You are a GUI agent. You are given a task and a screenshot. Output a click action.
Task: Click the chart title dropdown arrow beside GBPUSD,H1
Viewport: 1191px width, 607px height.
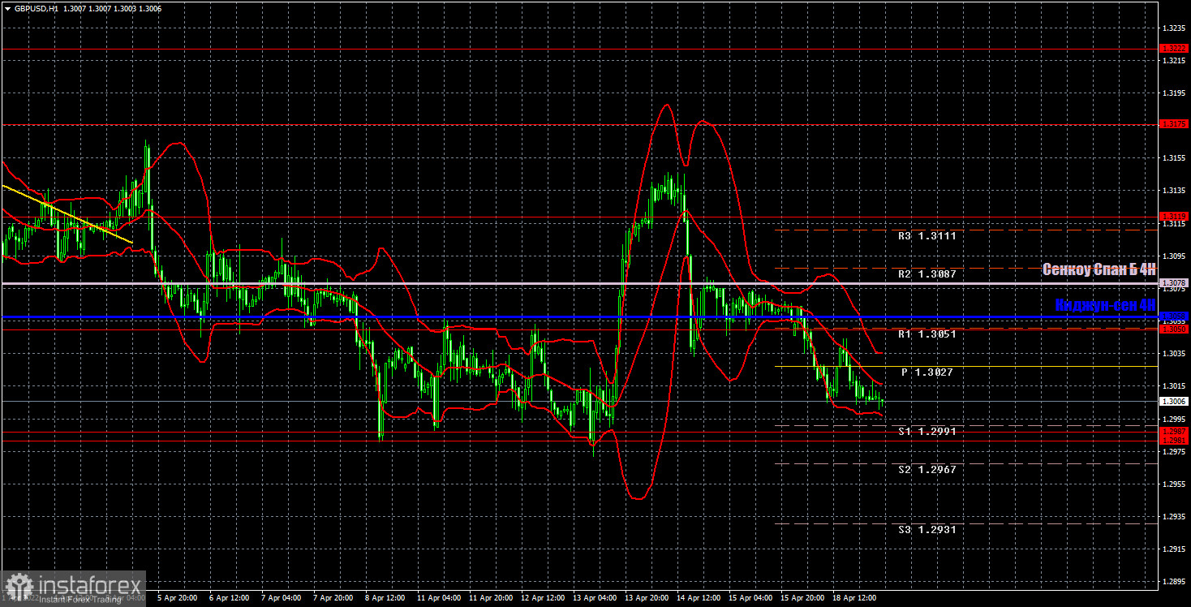tap(7, 7)
